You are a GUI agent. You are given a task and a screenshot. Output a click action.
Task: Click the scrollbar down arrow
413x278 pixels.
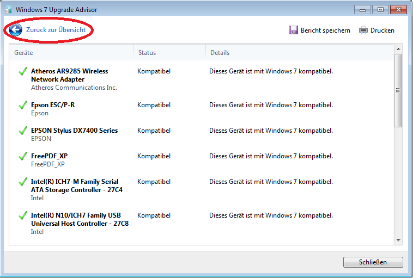coord(398,240)
